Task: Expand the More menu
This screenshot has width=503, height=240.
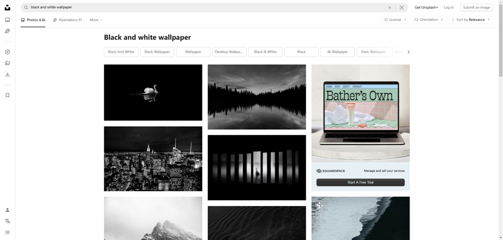Action: tap(95, 20)
